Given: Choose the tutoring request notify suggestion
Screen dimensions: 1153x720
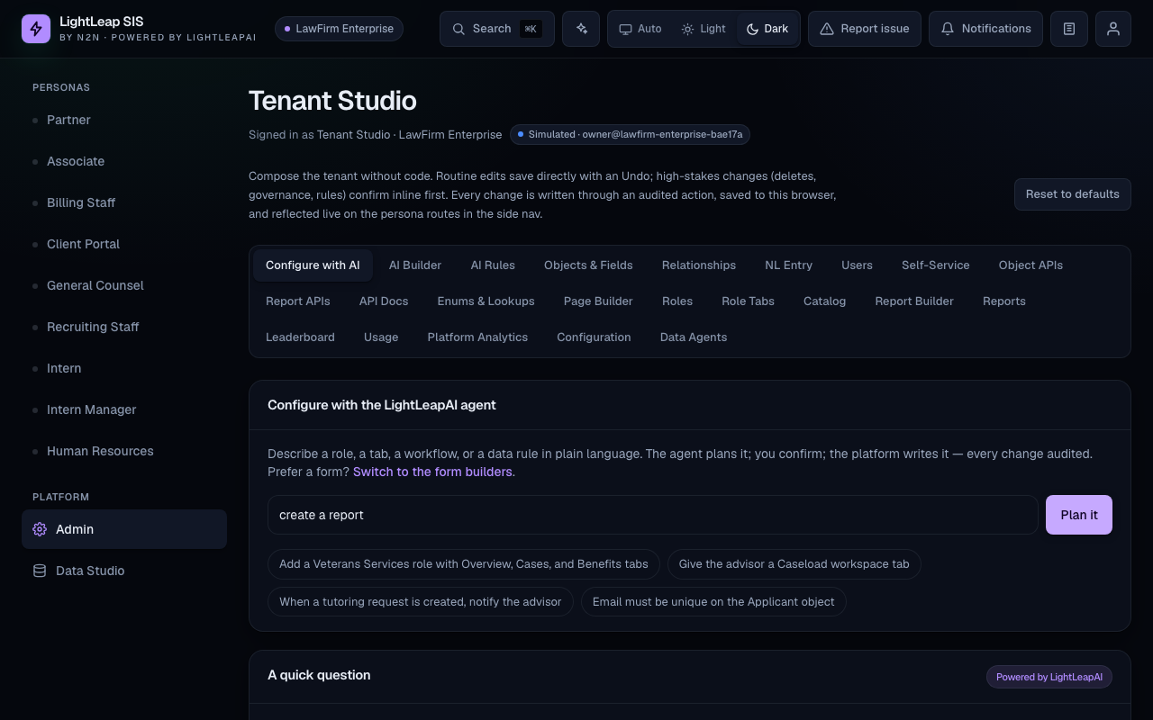Looking at the screenshot, I should coord(421,602).
